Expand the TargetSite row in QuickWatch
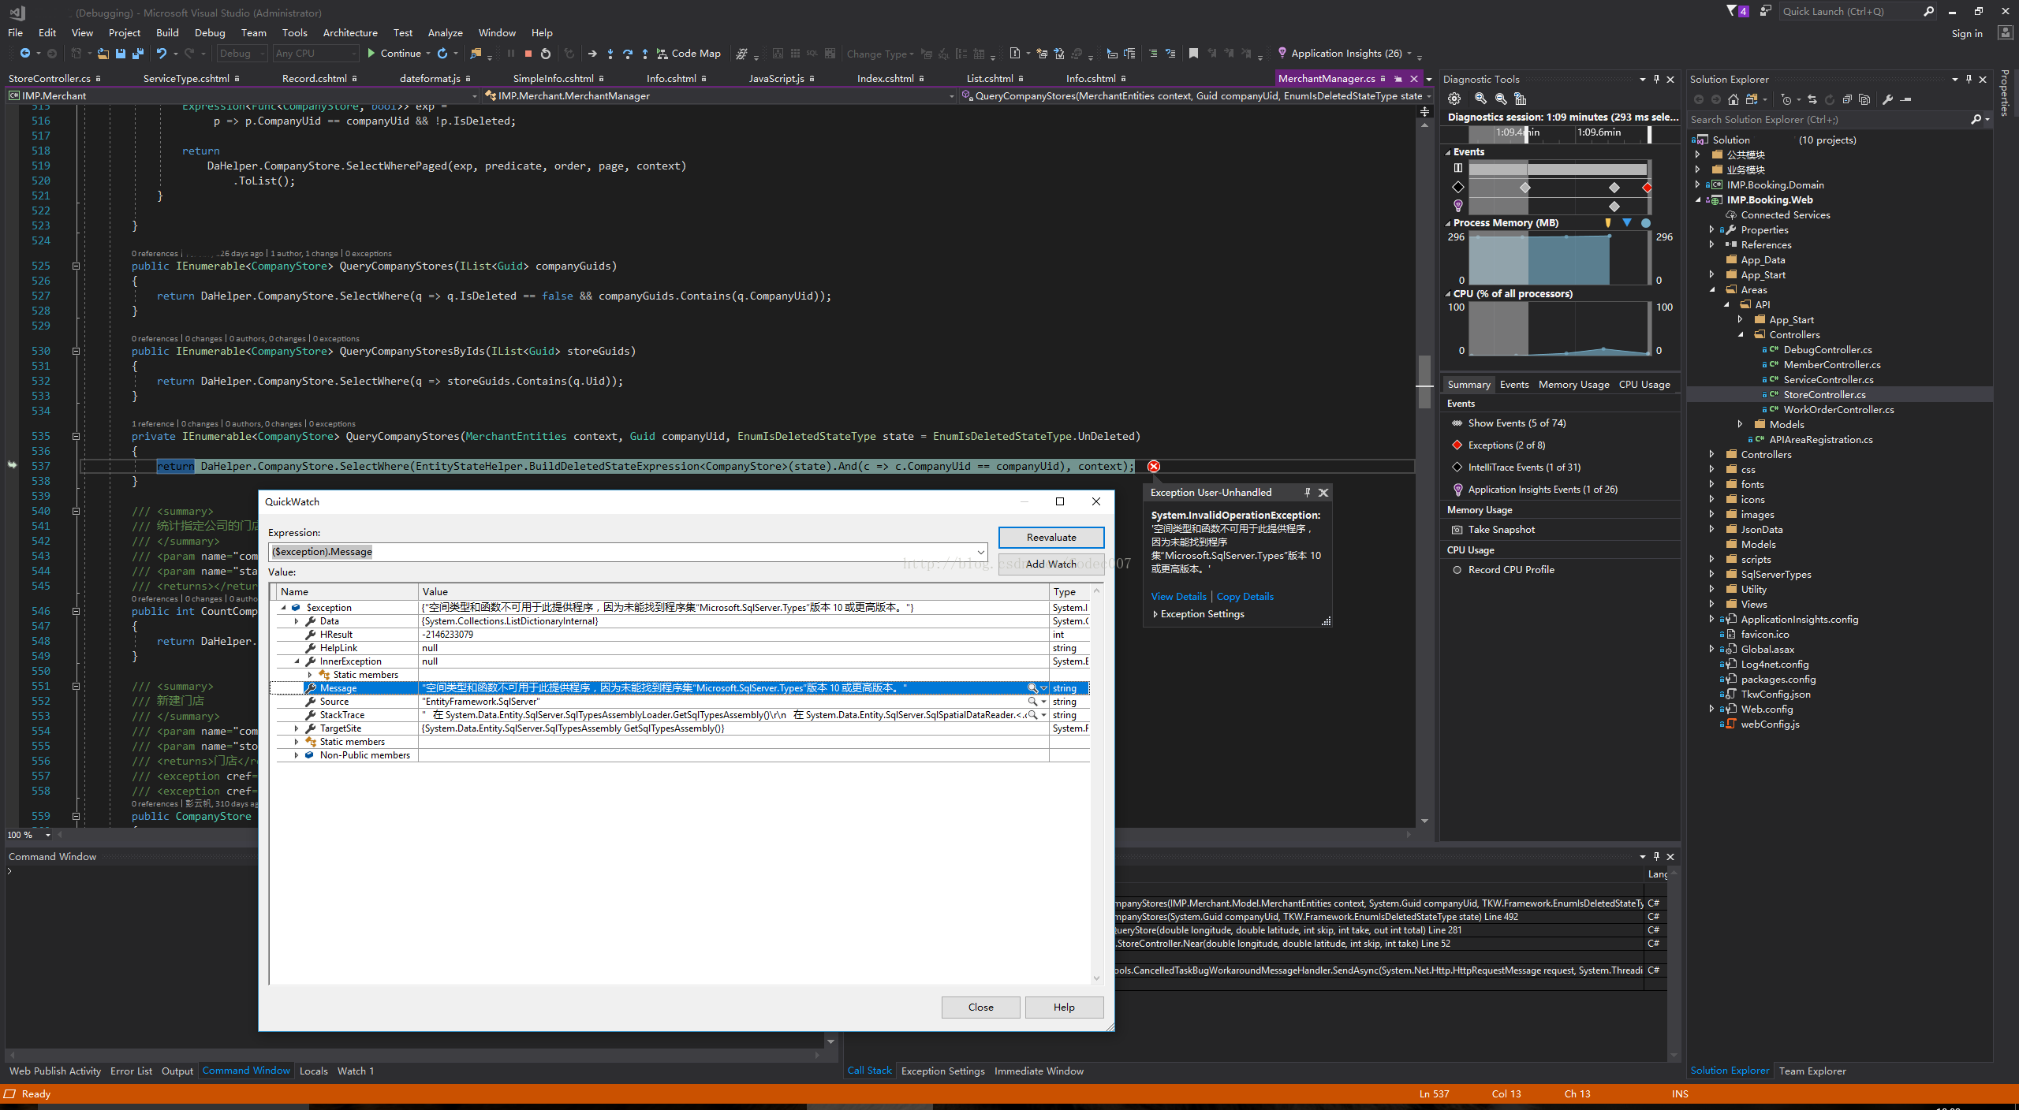 [297, 728]
